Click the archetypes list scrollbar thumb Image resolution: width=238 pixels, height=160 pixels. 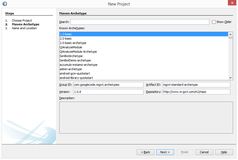pyautogui.click(x=230, y=38)
